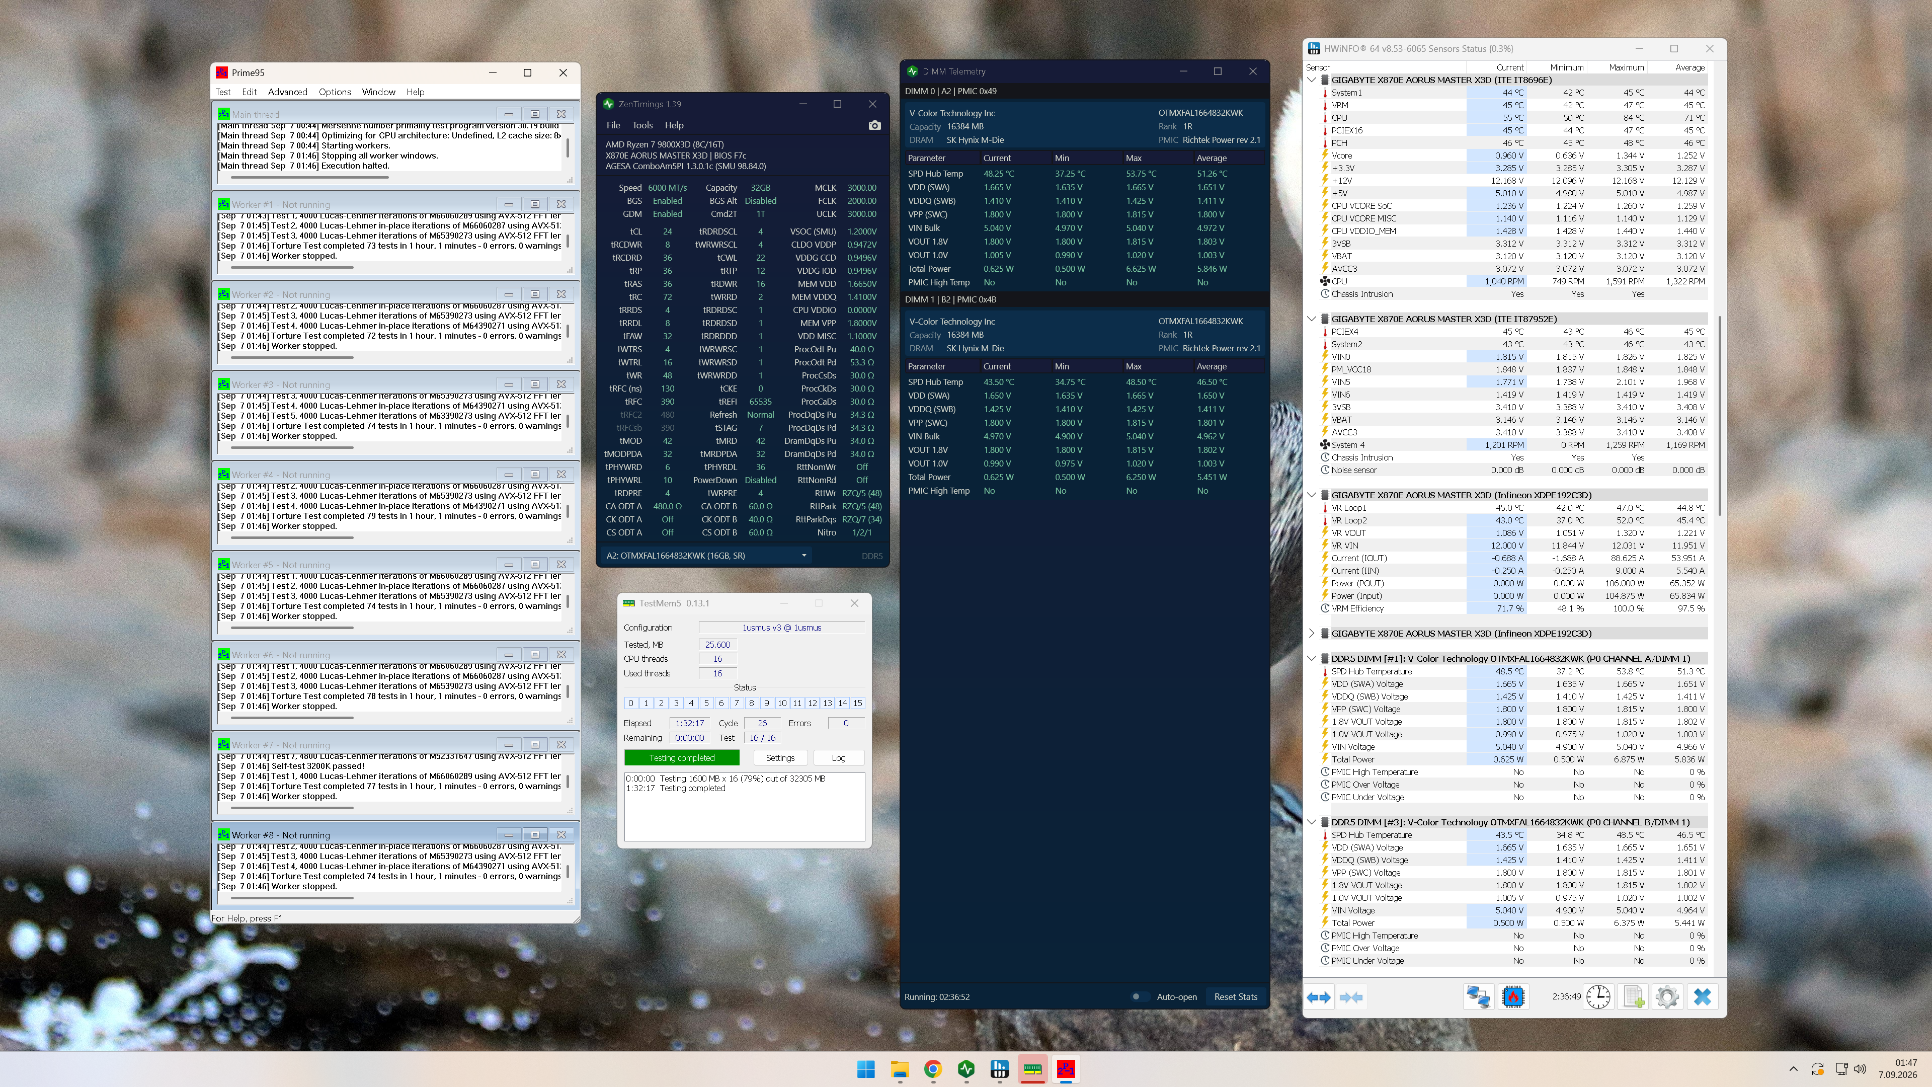
Task: Open Prime95 red taskbar icon
Action: 1067,1069
